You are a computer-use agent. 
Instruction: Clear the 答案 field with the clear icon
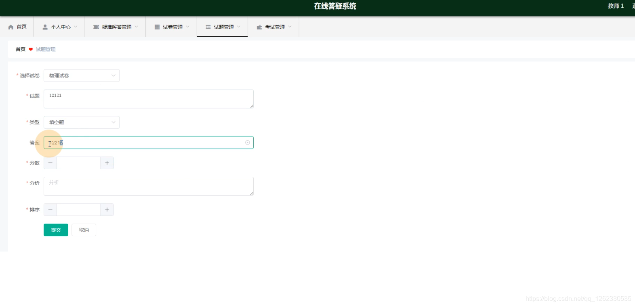[248, 143]
